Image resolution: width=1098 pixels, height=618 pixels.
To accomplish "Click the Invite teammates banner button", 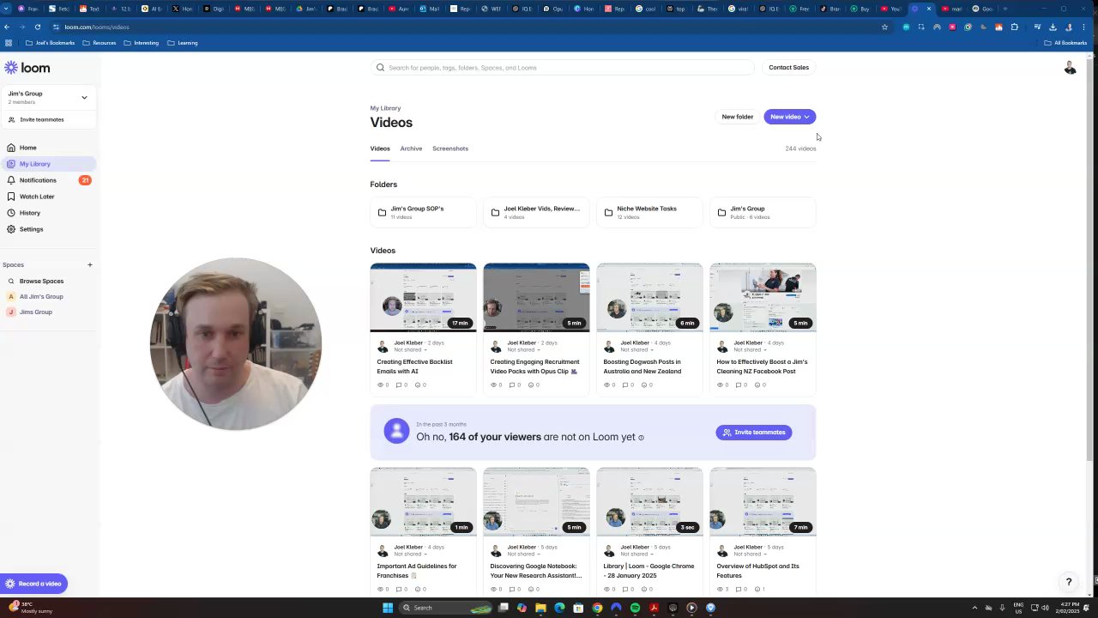I will click(x=754, y=433).
